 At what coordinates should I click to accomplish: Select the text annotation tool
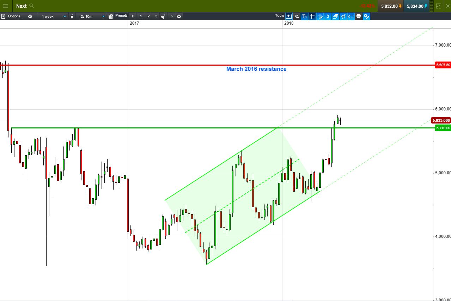304,16
